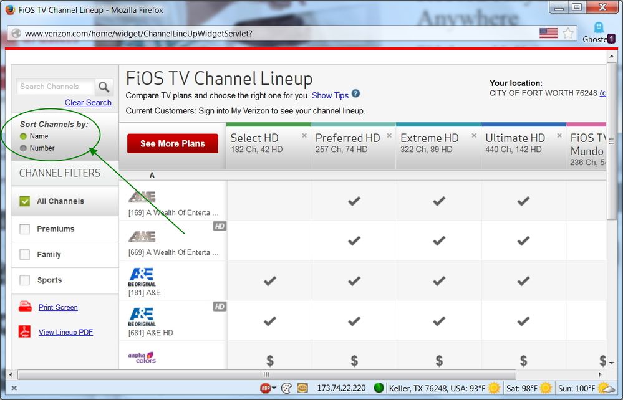Click the gray A&E logo for channel [169]
Screen dimensions: 623x400
pyautogui.click(x=142, y=197)
